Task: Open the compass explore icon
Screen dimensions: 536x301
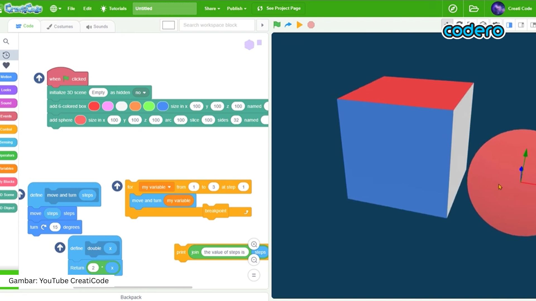Action: [x=453, y=9]
